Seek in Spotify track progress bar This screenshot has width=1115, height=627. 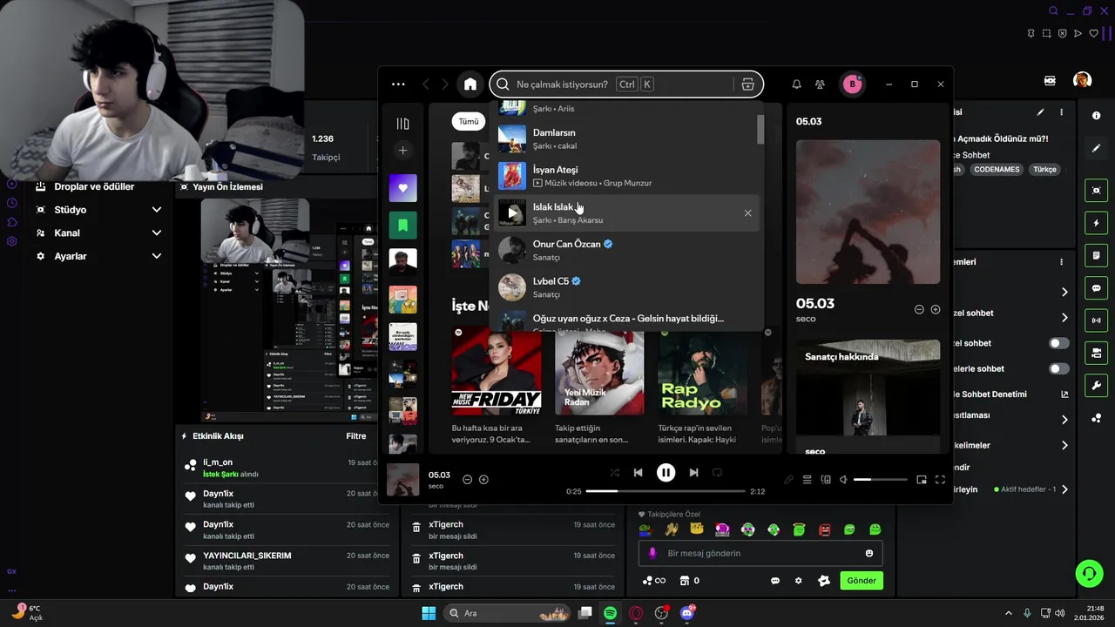666,491
